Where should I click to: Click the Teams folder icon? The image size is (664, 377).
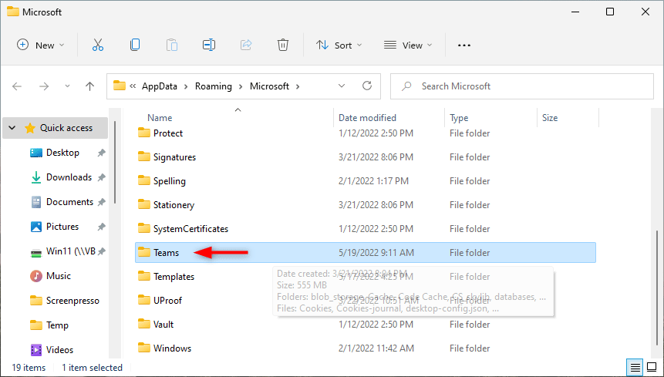[144, 252]
